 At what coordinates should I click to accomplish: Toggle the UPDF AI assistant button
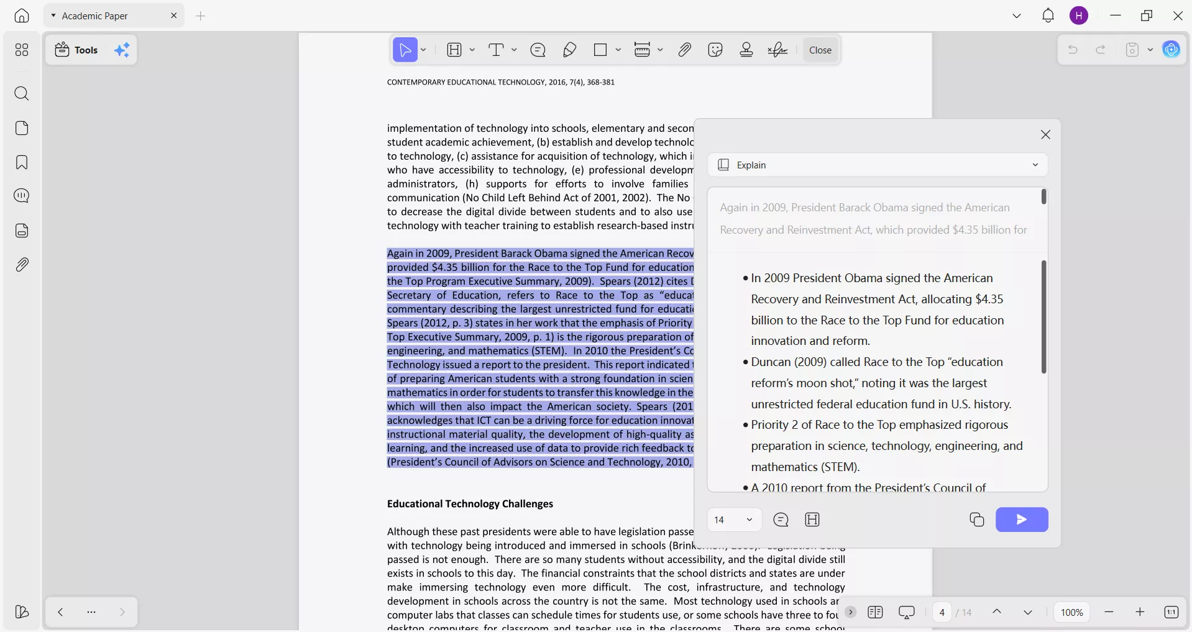tap(1171, 50)
